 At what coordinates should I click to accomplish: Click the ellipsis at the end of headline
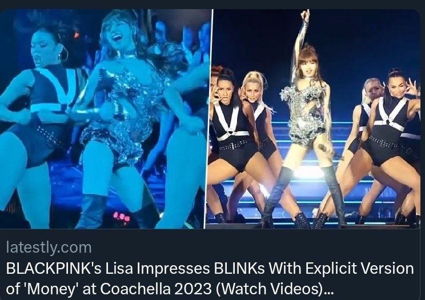[330, 292]
